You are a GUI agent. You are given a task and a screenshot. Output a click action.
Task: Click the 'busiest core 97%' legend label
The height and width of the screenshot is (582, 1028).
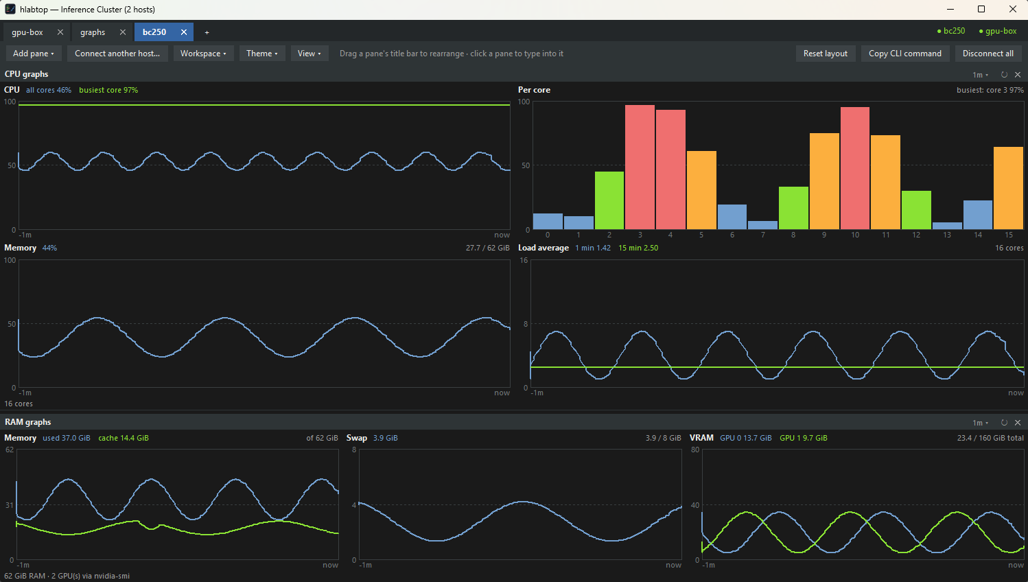[108, 90]
